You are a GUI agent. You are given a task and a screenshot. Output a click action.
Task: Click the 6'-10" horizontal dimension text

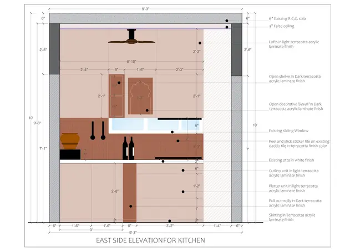click(x=131, y=62)
